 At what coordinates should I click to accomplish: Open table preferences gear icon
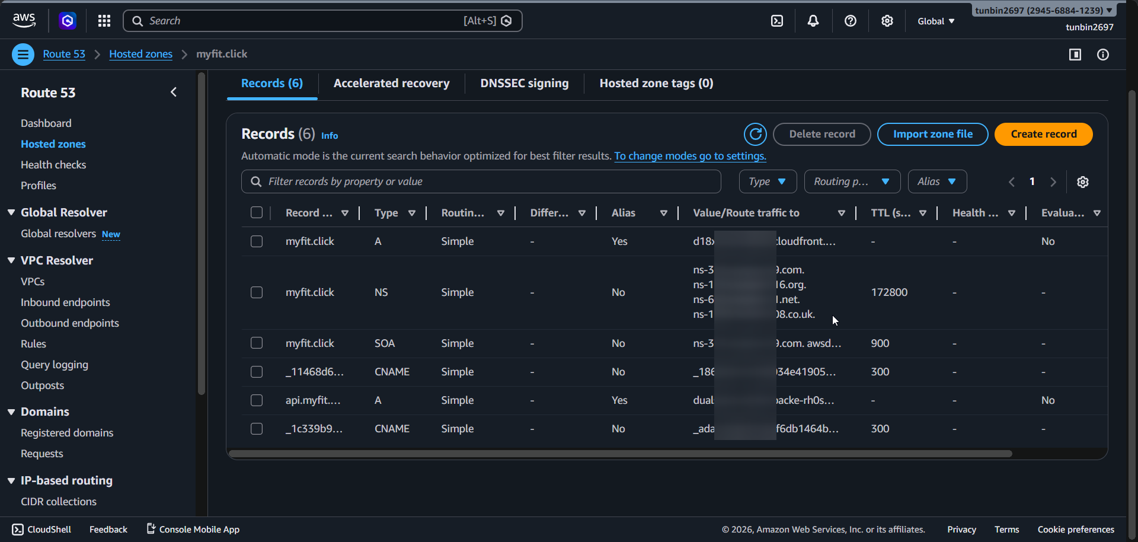pos(1082,182)
